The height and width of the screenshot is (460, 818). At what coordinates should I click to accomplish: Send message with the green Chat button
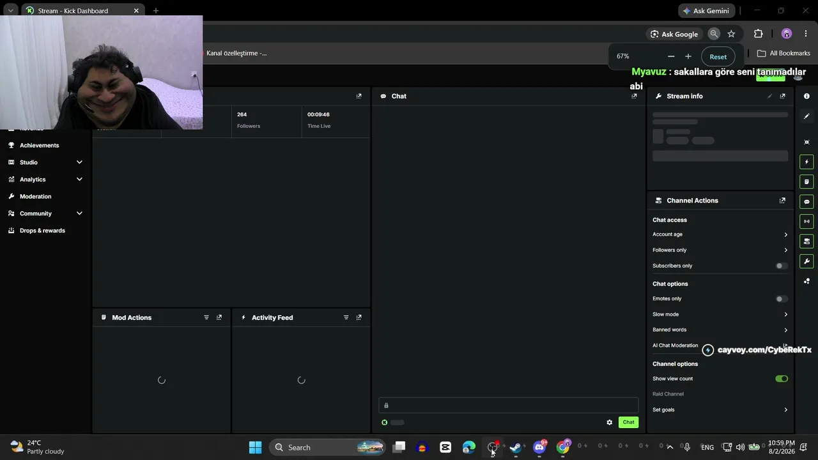[x=629, y=422]
